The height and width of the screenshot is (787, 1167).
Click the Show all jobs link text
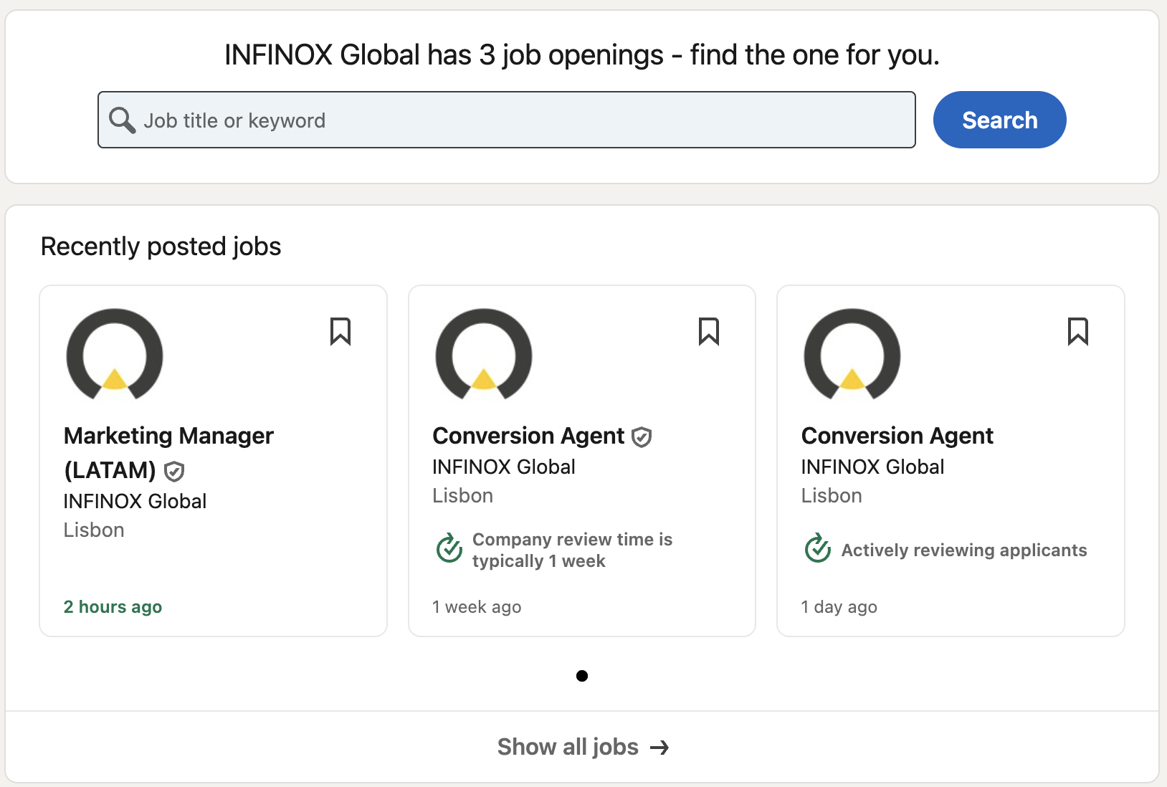(x=568, y=747)
